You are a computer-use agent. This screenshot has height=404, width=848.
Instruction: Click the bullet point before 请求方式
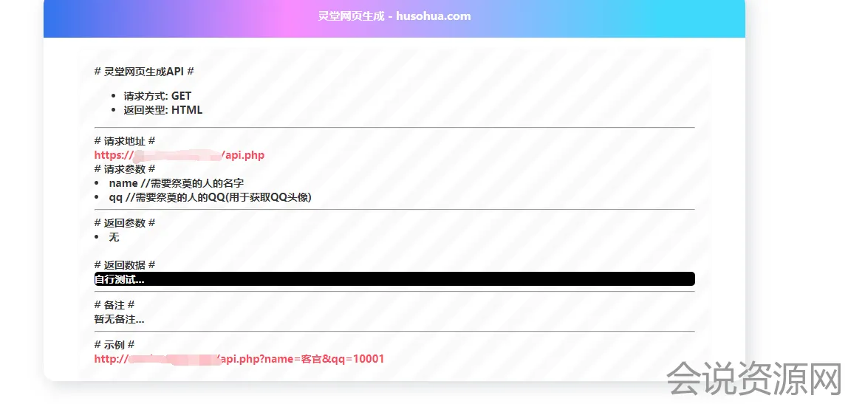pos(113,97)
